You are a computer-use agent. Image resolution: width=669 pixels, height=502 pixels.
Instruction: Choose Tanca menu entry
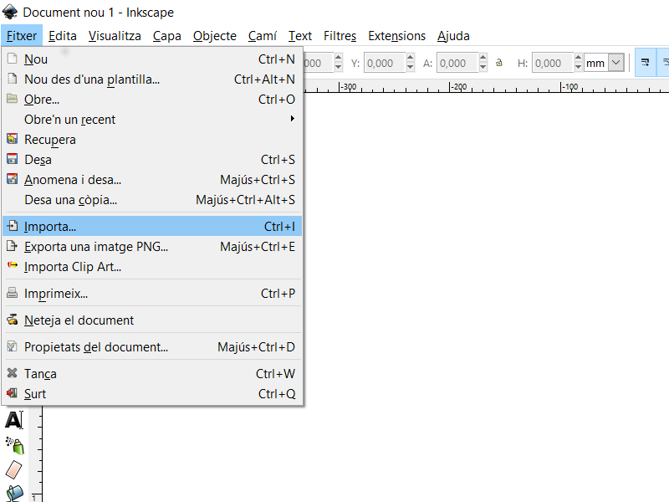pyautogui.click(x=152, y=374)
